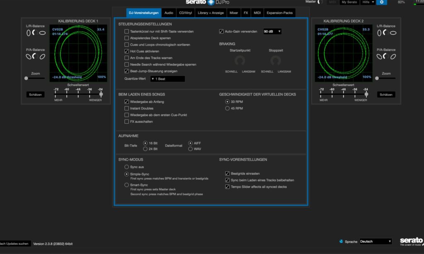Image resolution: width=424 pixels, height=254 pixels.
Task: Turn the Master volume knob
Action: tap(319, 2)
